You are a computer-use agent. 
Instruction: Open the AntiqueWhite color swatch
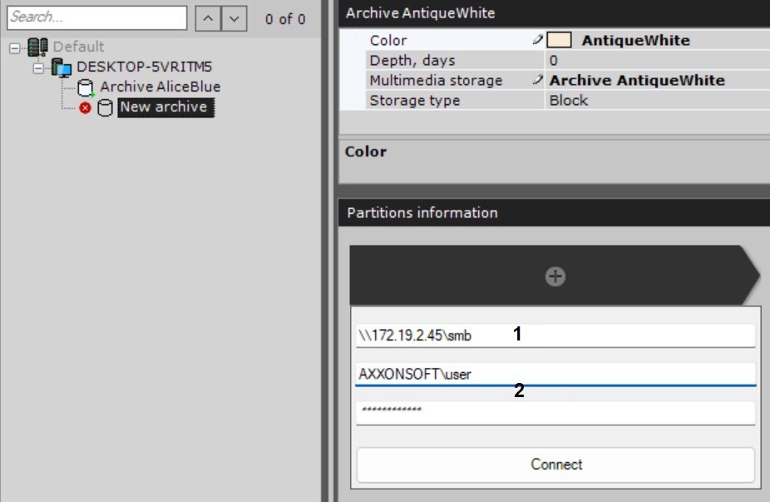click(559, 40)
